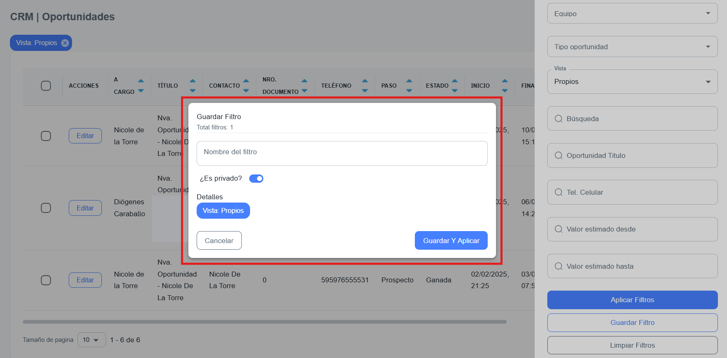Click the Búsqueda search magnifier icon
Image resolution: width=727 pixels, height=358 pixels.
[558, 119]
